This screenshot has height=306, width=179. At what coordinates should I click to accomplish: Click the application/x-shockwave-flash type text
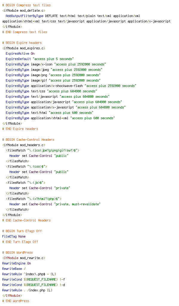[57, 86]
